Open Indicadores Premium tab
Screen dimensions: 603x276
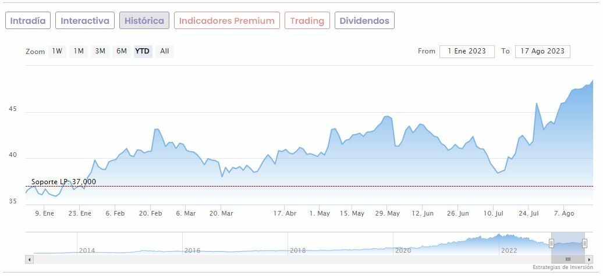coord(226,21)
